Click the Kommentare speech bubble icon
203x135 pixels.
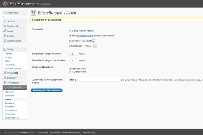pyautogui.click(x=5, y=41)
